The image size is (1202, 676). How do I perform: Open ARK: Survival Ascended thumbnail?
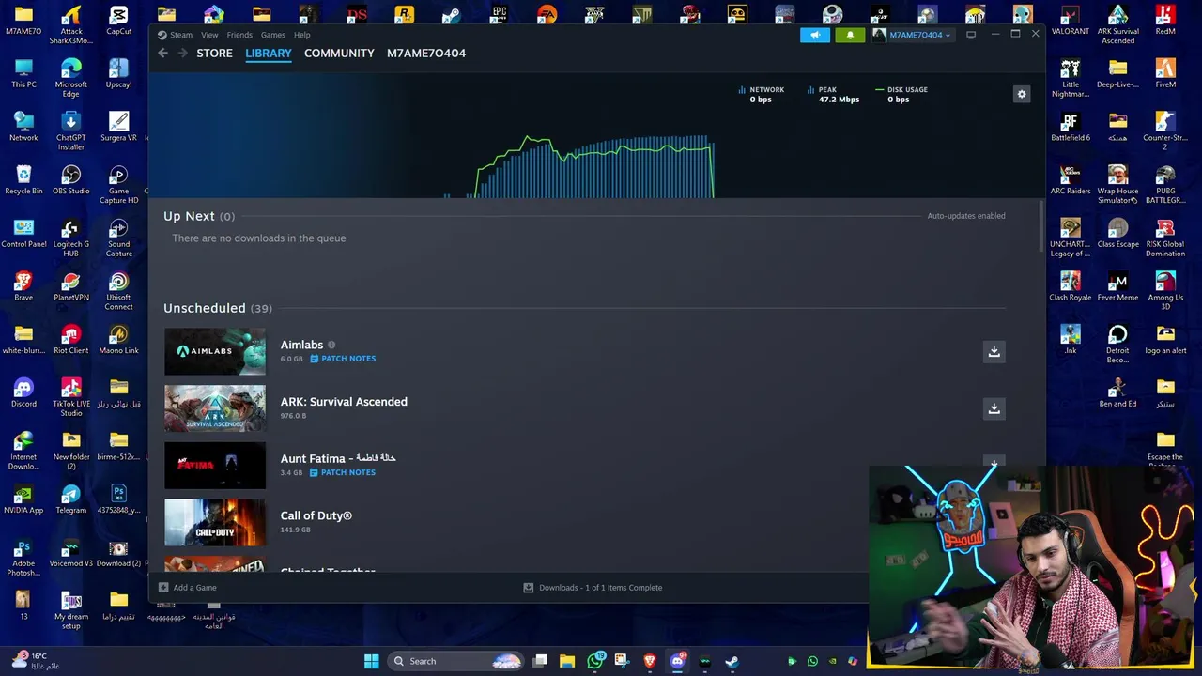pyautogui.click(x=215, y=408)
